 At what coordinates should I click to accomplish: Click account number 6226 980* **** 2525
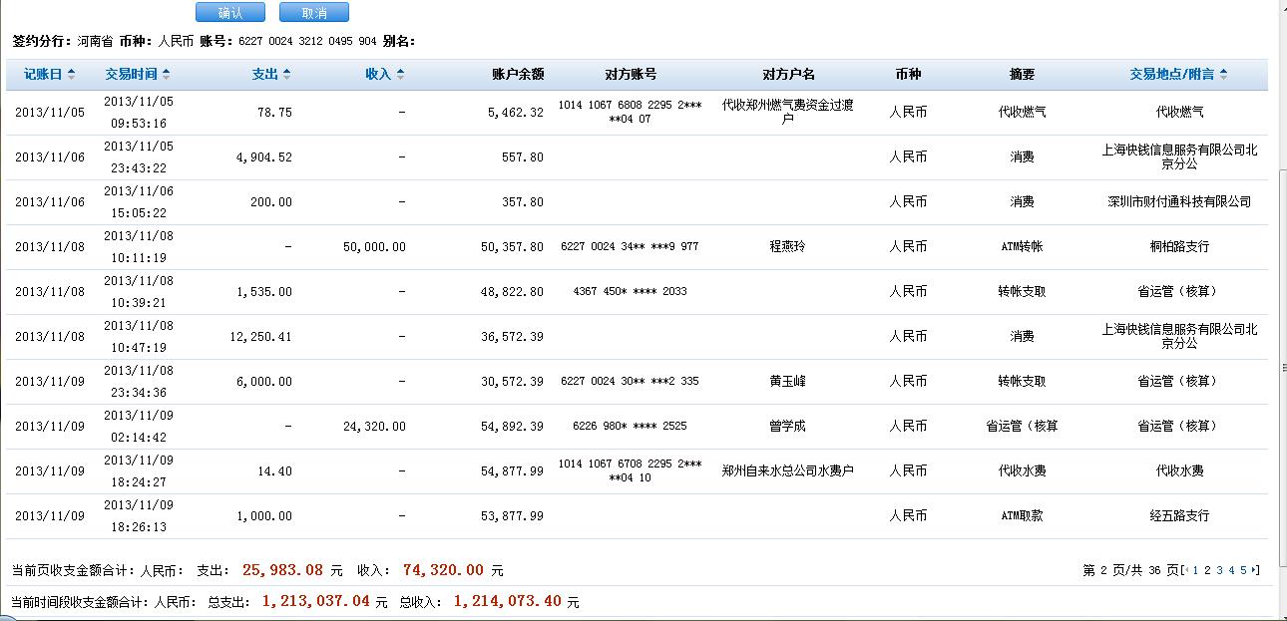(x=631, y=427)
